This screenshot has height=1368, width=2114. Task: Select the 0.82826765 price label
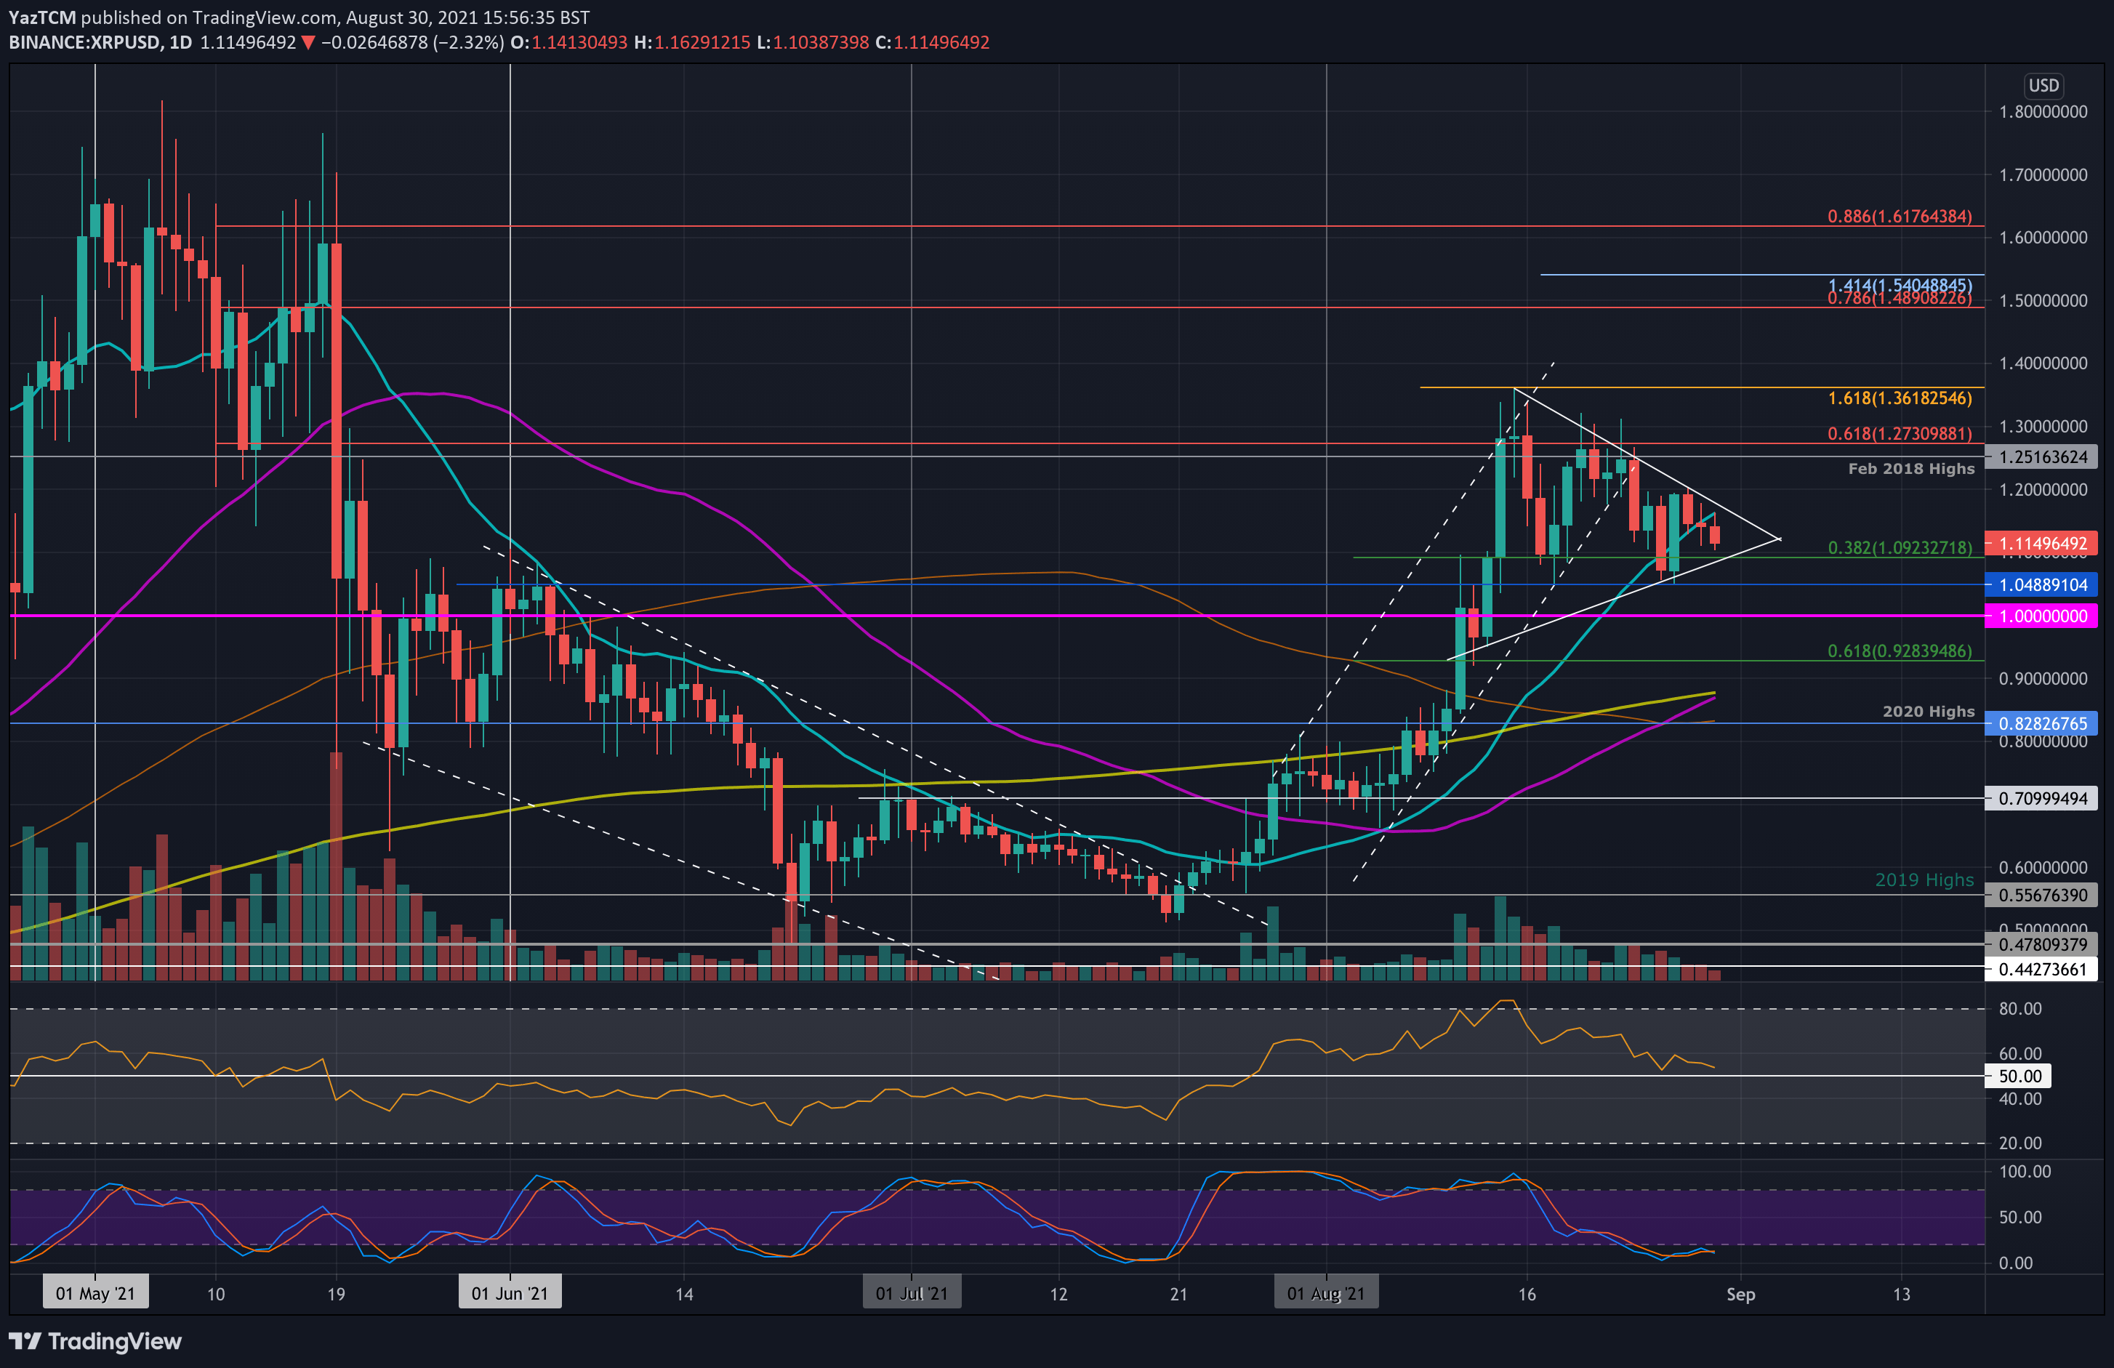pos(2042,723)
